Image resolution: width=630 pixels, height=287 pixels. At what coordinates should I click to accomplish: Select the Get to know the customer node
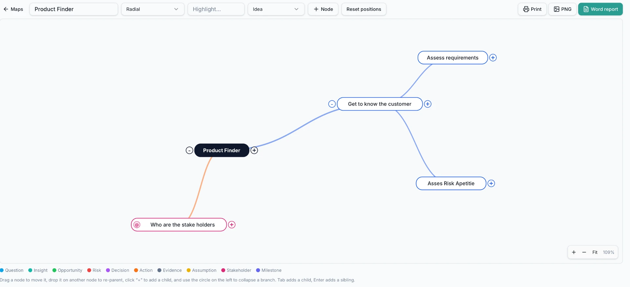pos(380,104)
